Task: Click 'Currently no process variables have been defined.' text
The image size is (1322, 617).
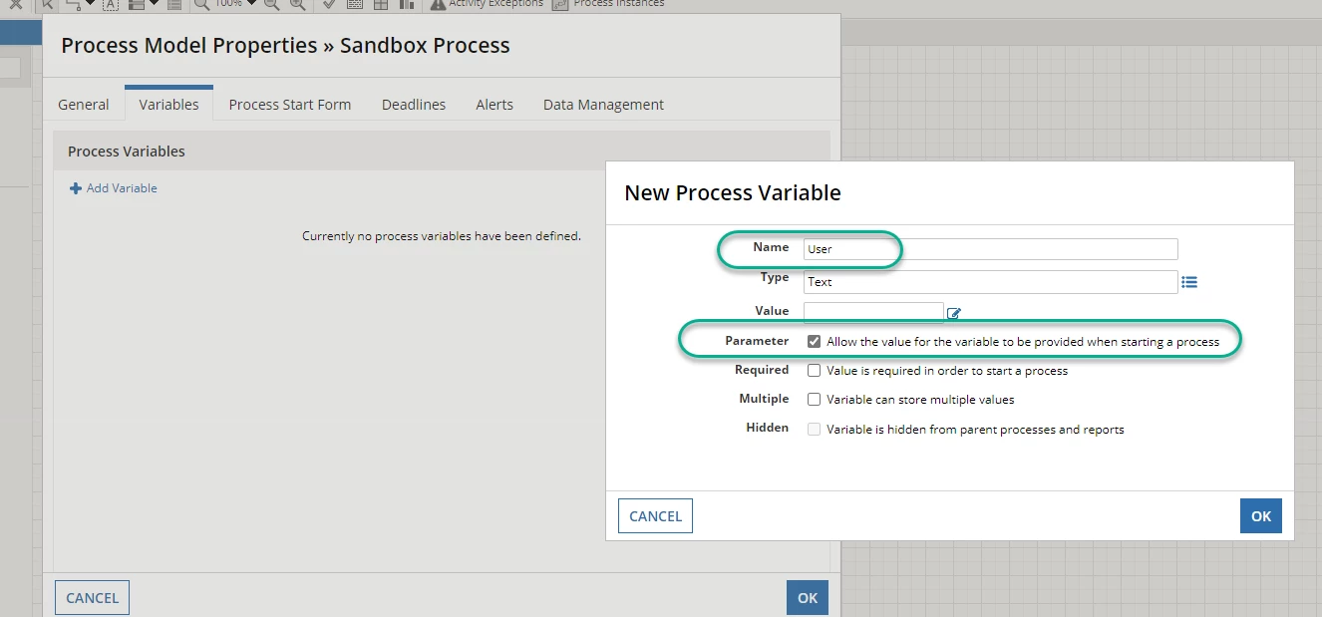Action: (442, 236)
